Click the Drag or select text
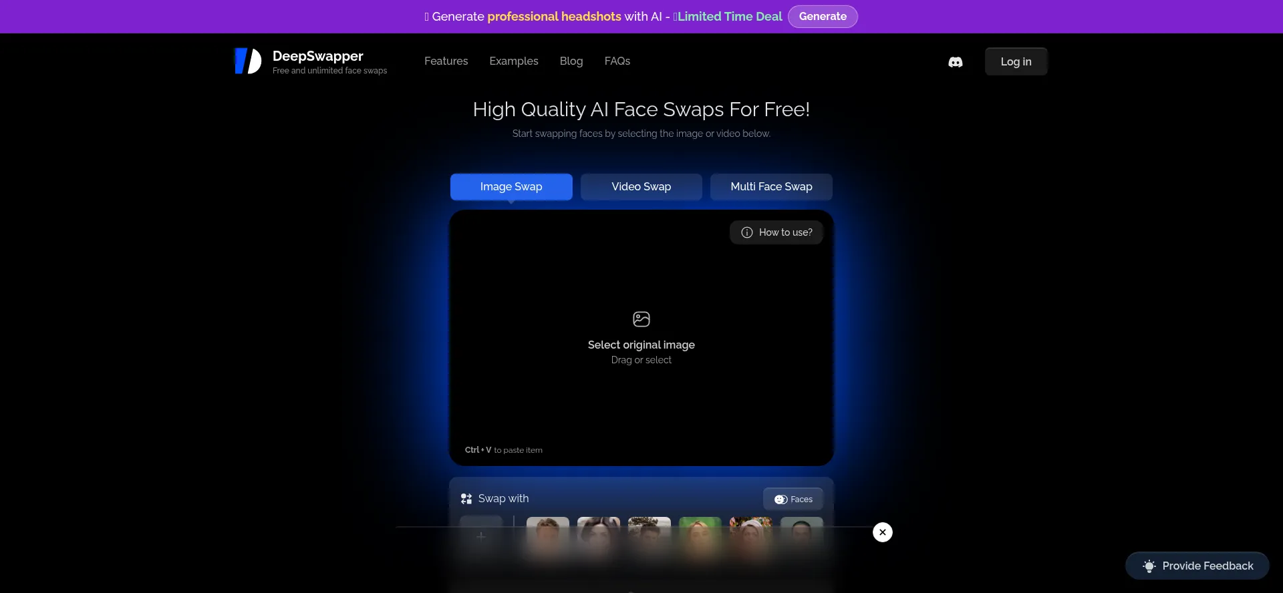Image resolution: width=1283 pixels, height=593 pixels. tap(641, 360)
